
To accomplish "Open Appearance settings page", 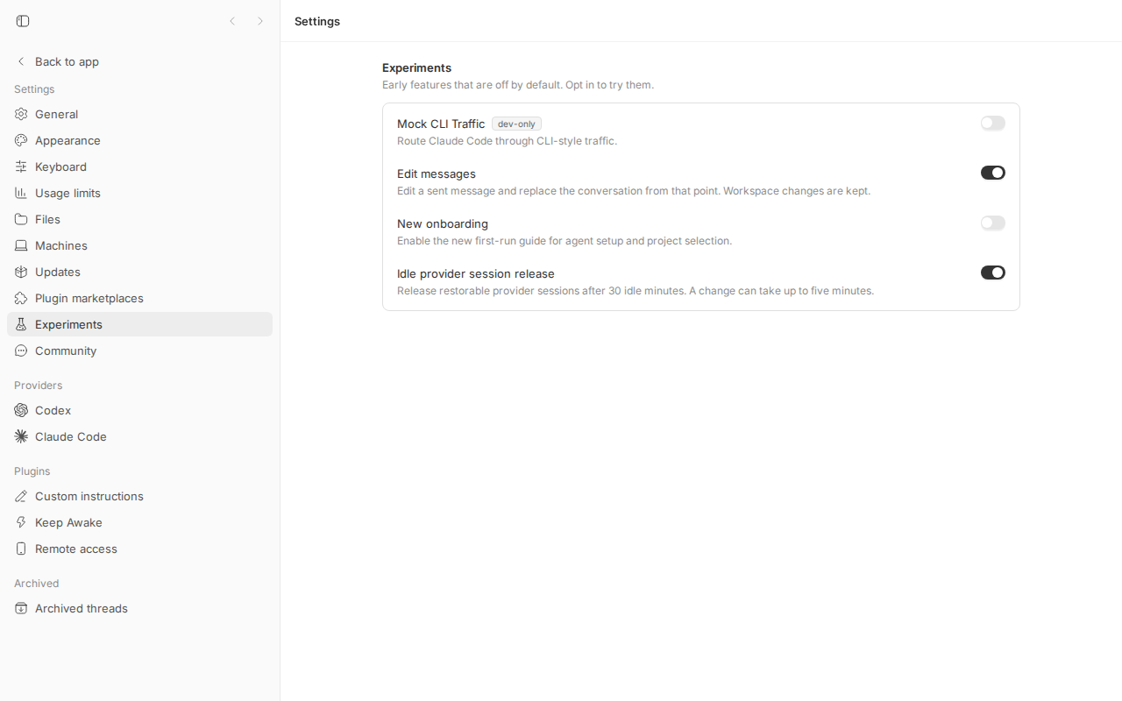I will pos(139,140).
